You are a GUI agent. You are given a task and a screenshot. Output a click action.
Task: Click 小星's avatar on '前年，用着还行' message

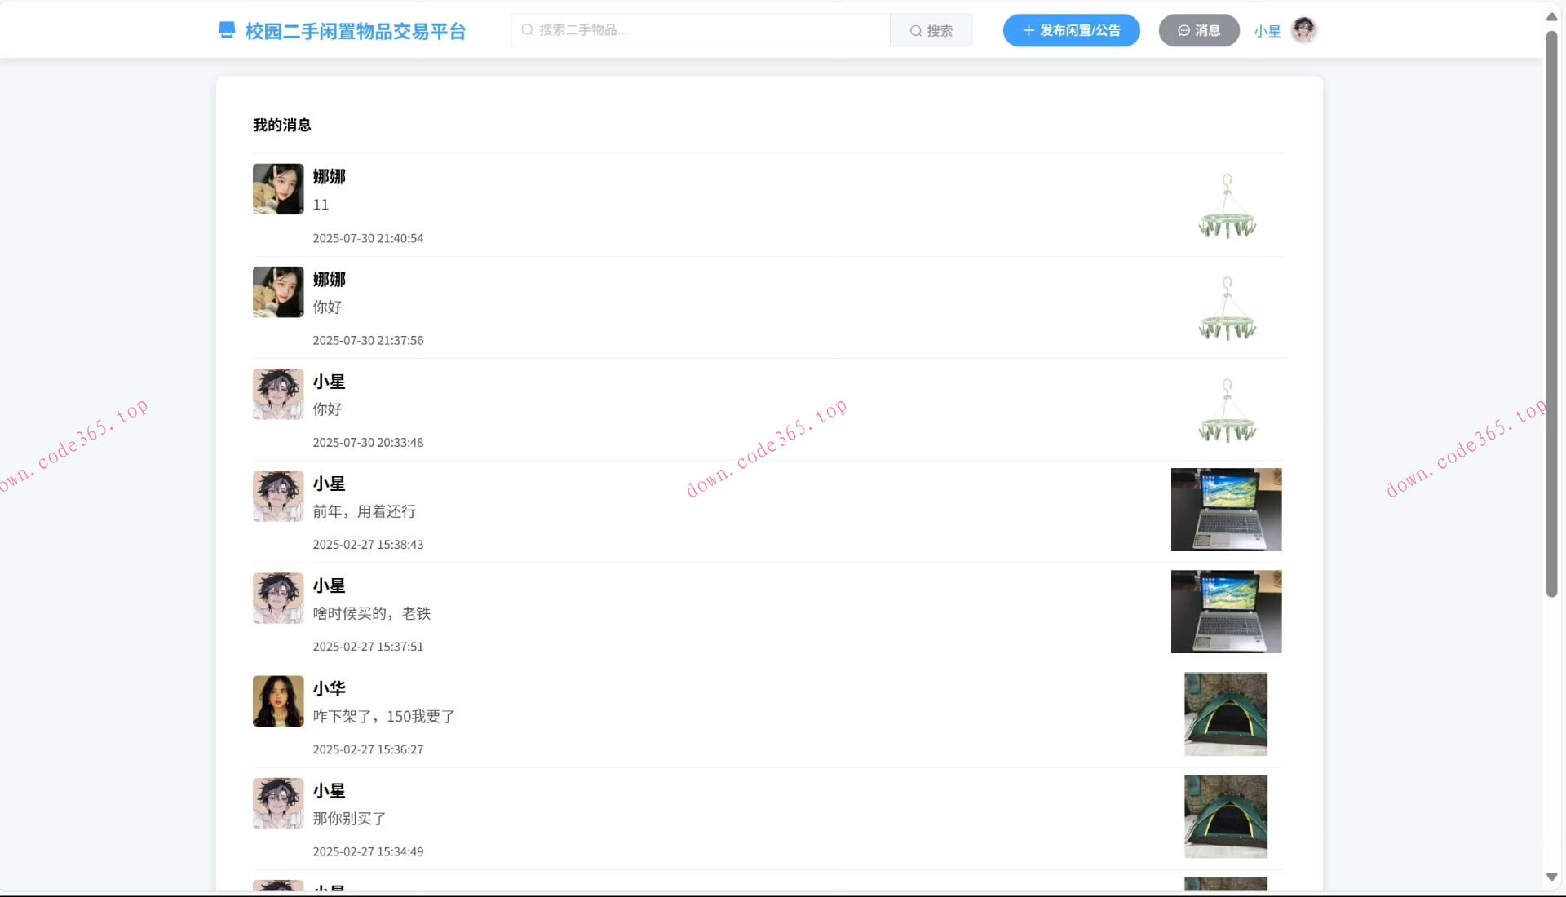pyautogui.click(x=278, y=496)
